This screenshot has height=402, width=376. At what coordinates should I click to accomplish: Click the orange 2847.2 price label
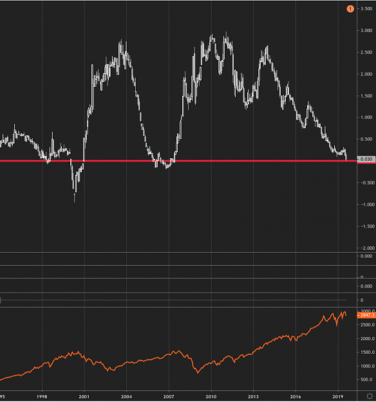(366, 315)
